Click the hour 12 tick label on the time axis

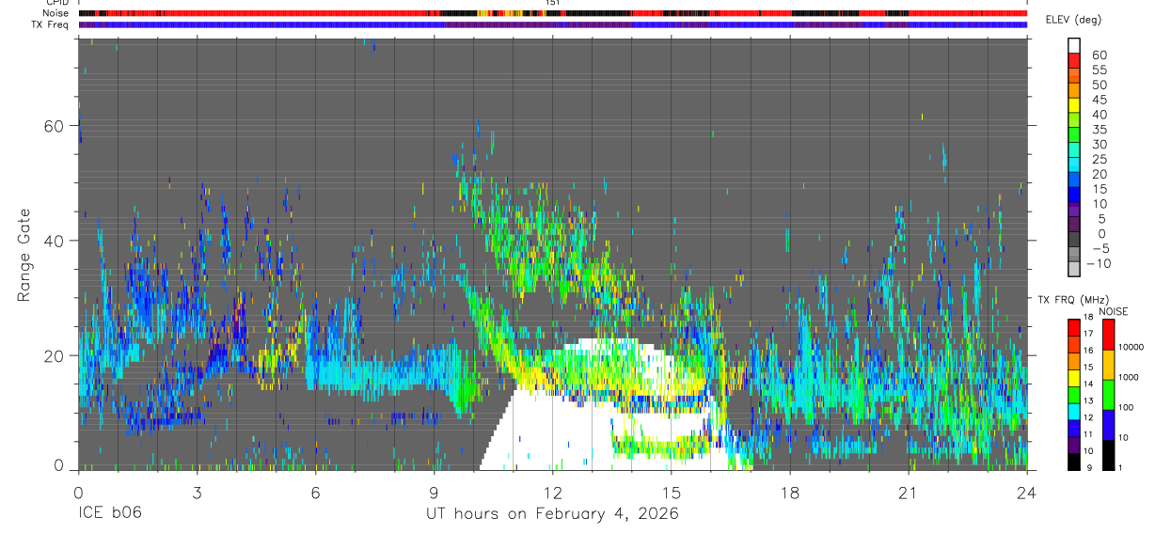tap(552, 493)
